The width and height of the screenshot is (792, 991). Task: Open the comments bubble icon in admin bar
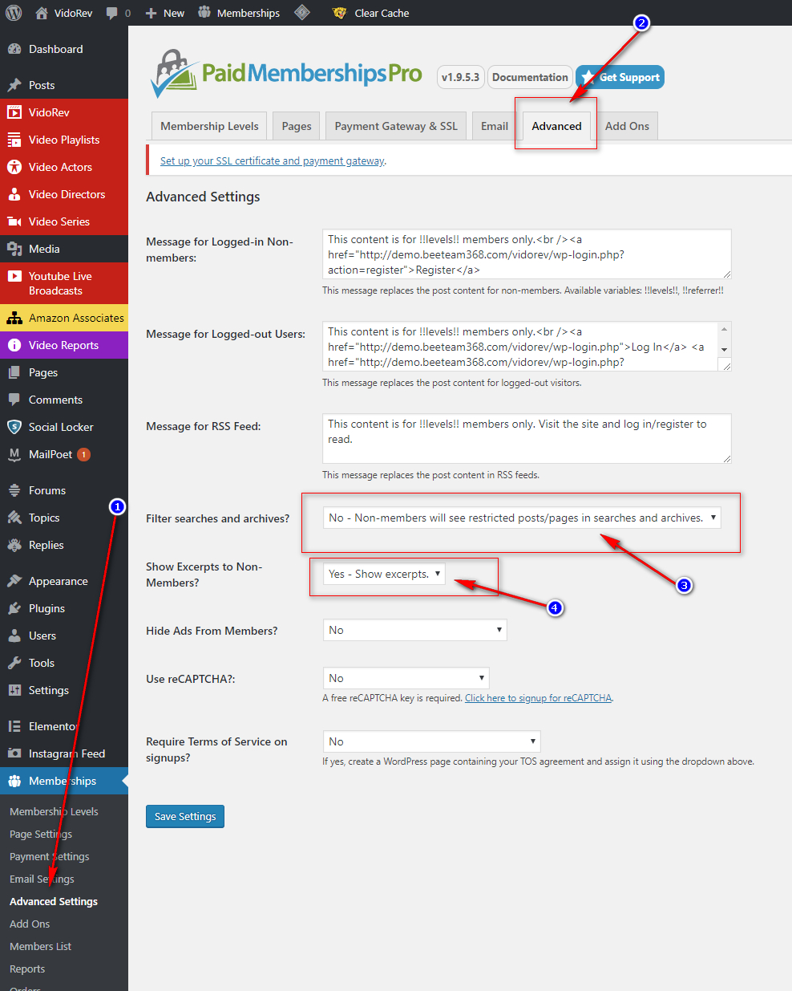[x=112, y=13]
